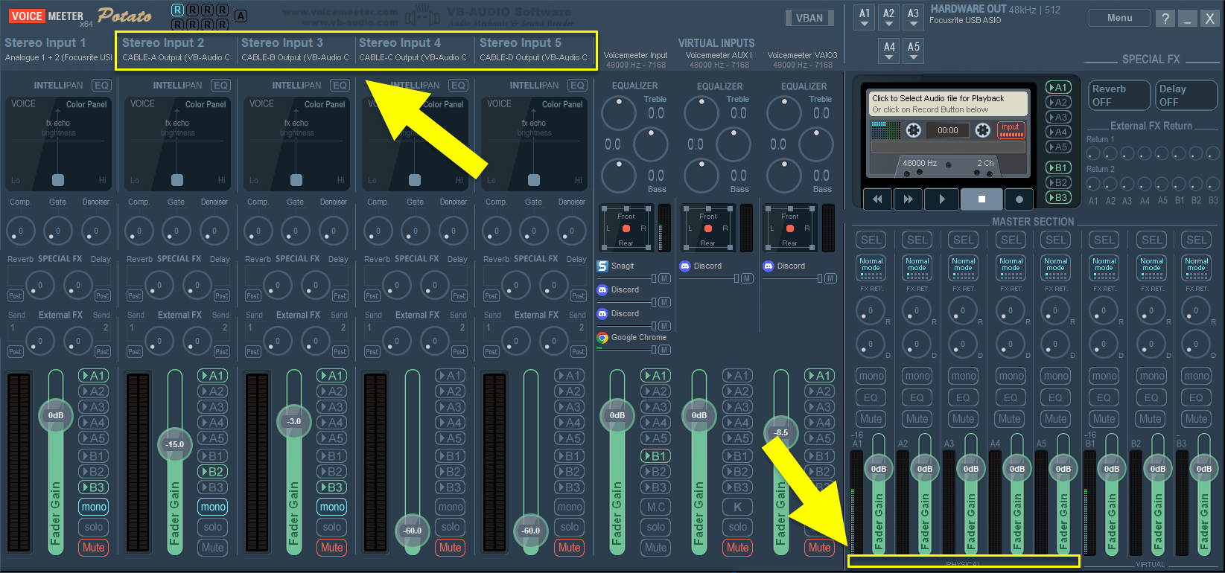Click Post button under Stereo Input 1 Reverb
Image resolution: width=1225 pixels, height=573 pixels.
click(15, 296)
